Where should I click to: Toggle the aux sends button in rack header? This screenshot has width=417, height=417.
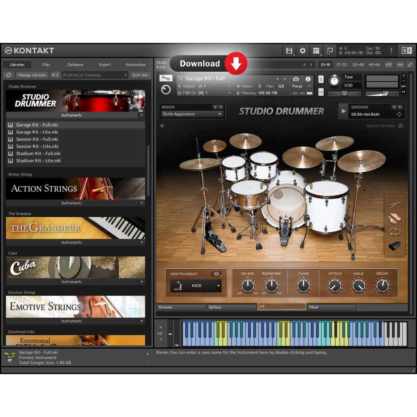click(x=400, y=64)
